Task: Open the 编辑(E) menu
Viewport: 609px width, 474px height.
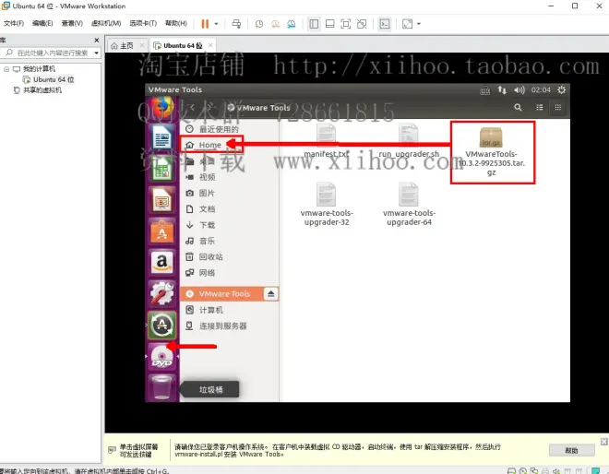Action: tap(42, 23)
